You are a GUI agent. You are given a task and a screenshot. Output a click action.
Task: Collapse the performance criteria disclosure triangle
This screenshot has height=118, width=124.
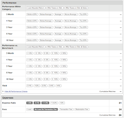click(3, 91)
